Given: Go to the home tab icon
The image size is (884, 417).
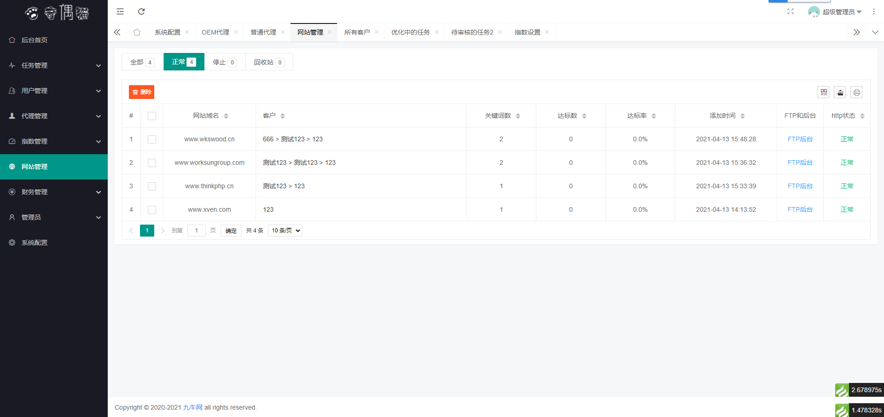Looking at the screenshot, I should point(137,32).
